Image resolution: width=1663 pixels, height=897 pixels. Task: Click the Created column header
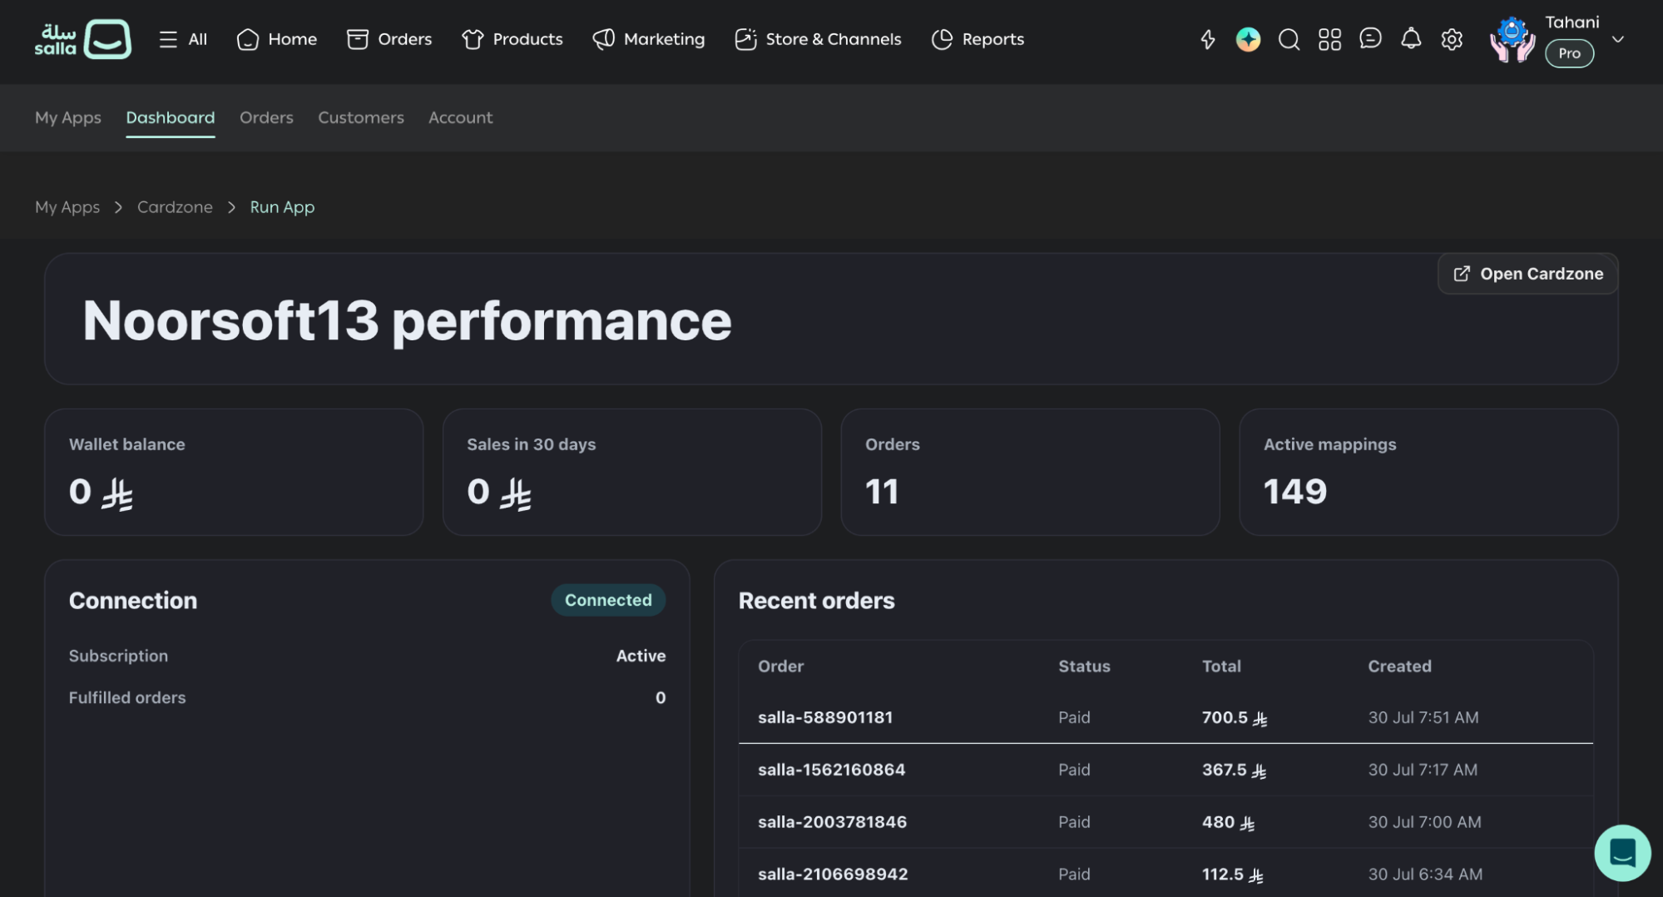tap(1399, 667)
